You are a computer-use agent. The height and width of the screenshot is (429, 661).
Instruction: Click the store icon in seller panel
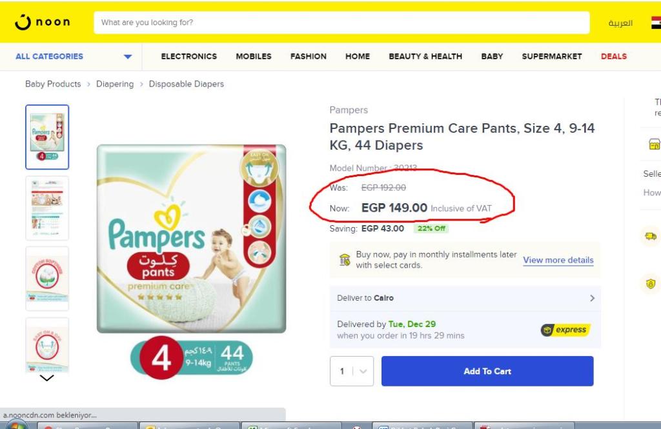(x=653, y=146)
